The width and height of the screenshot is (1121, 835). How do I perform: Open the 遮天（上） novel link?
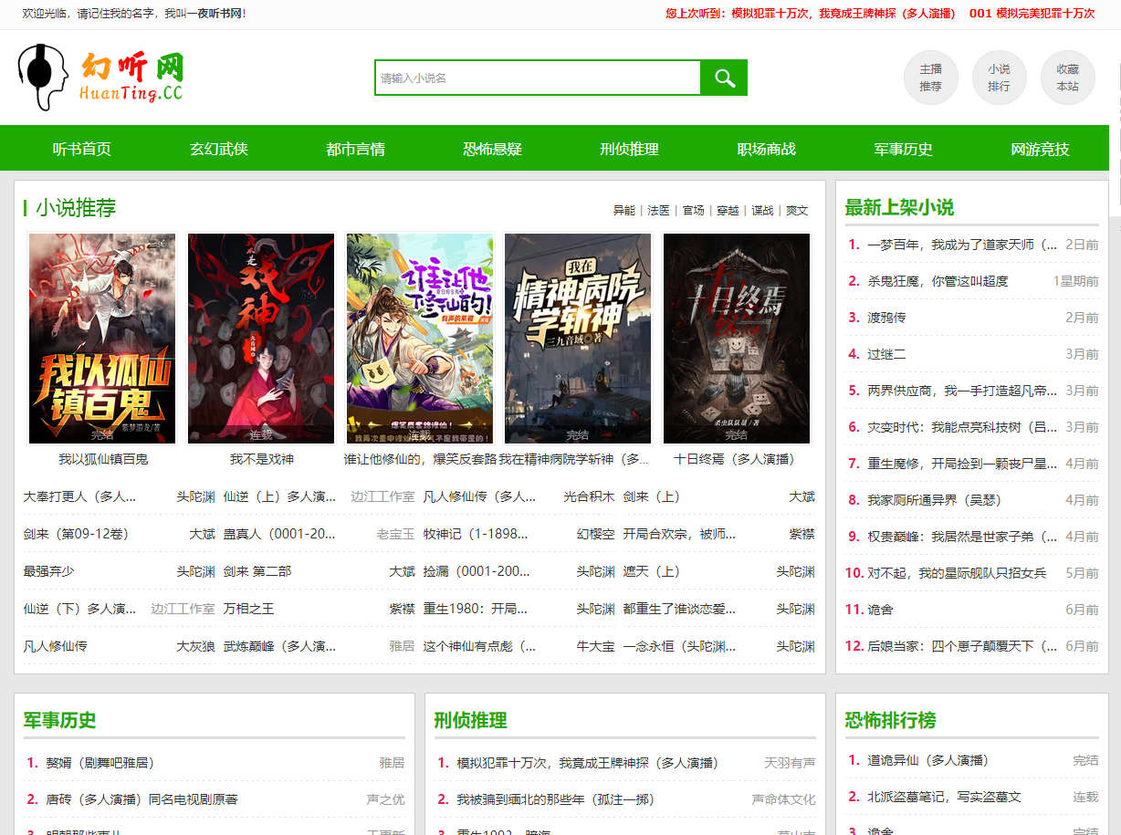tap(652, 571)
